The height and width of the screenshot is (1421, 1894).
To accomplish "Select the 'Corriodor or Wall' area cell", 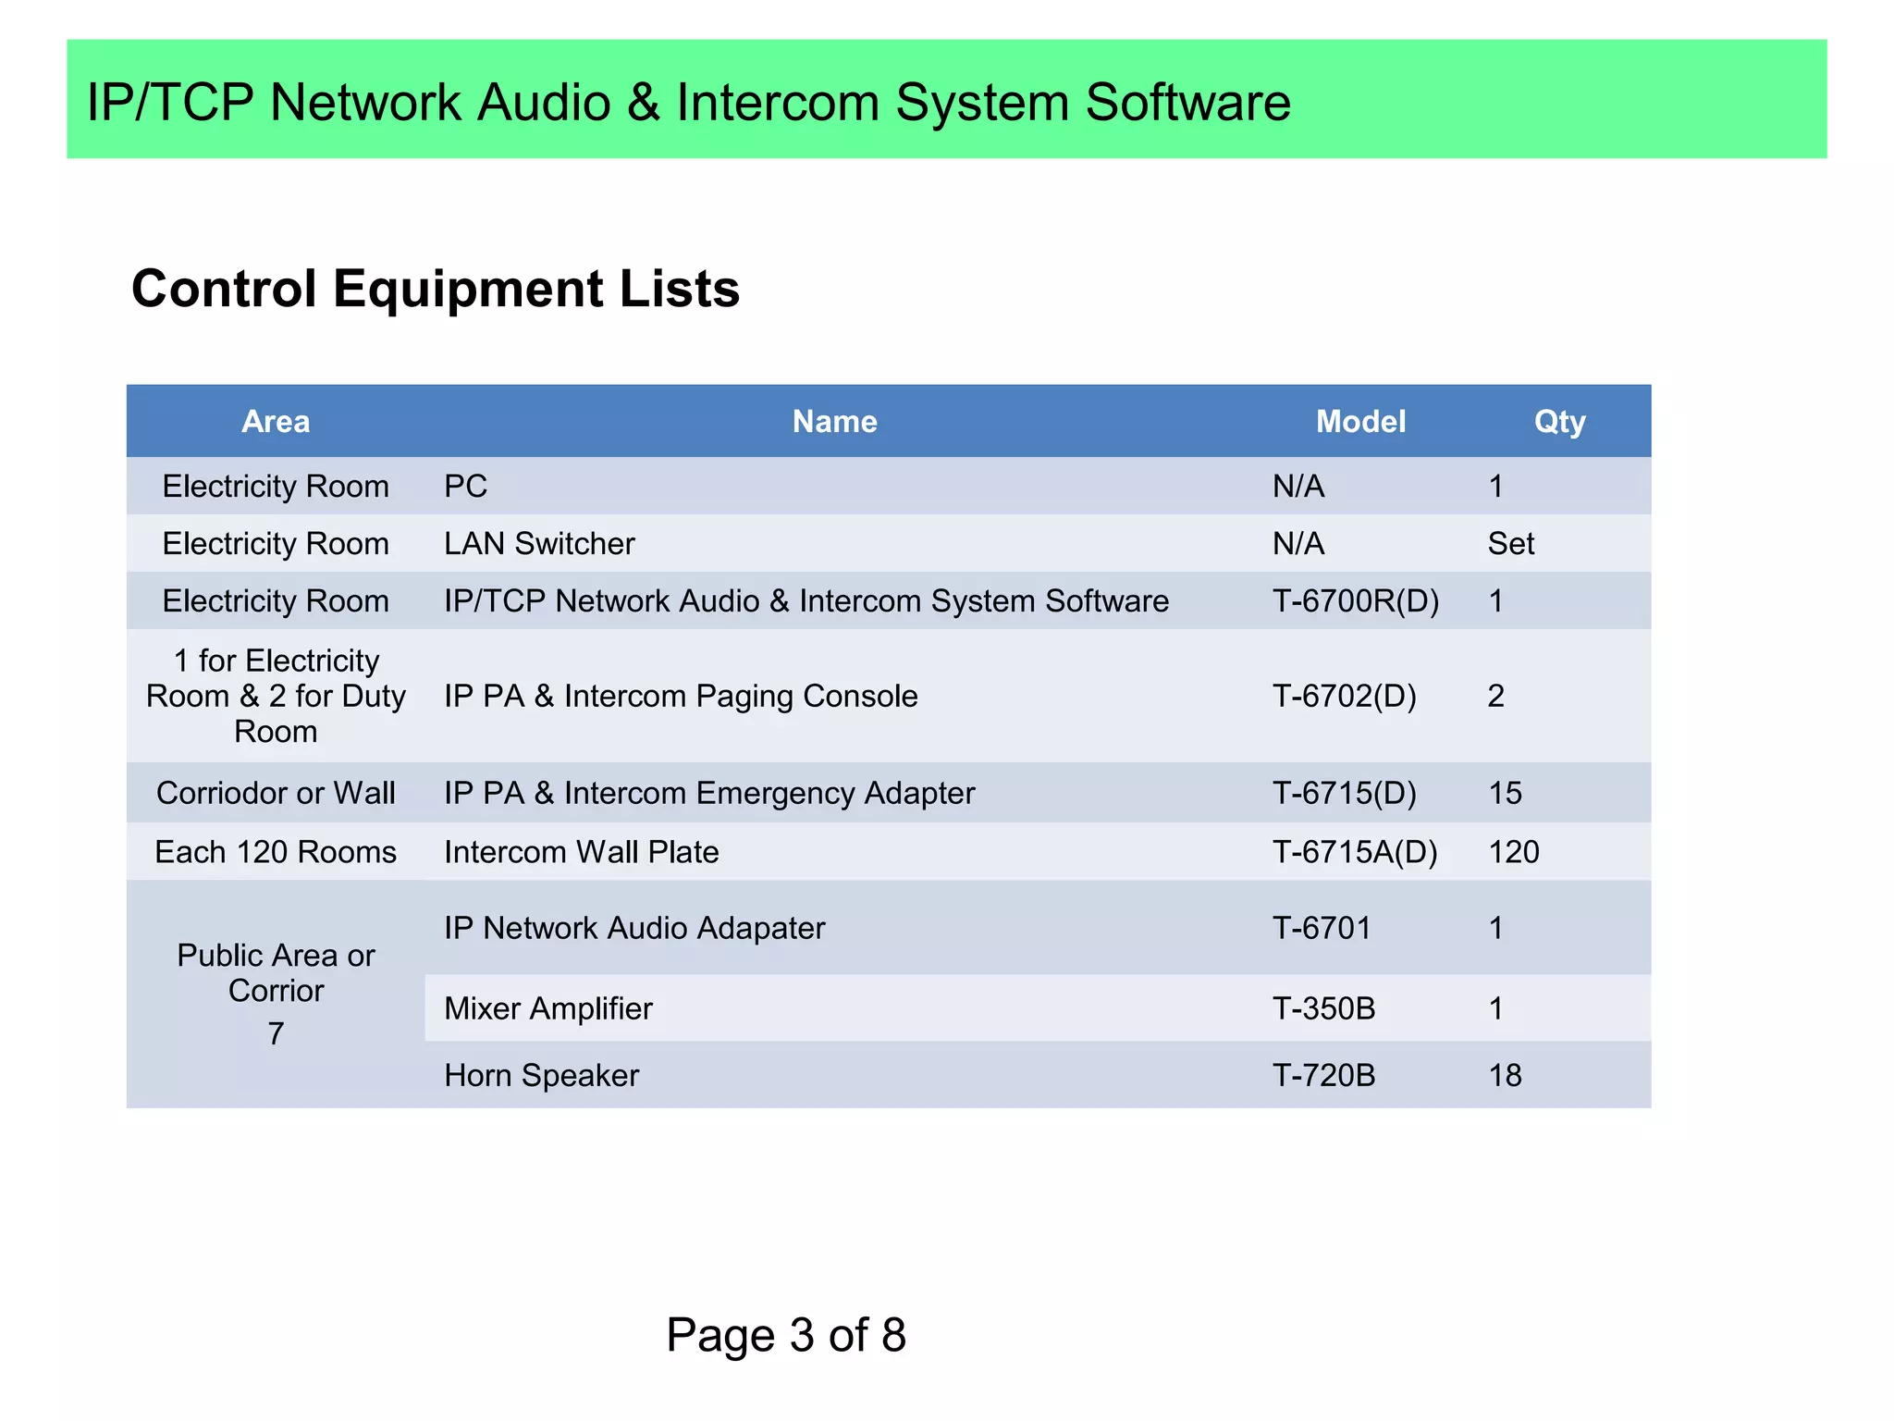I will tap(276, 793).
